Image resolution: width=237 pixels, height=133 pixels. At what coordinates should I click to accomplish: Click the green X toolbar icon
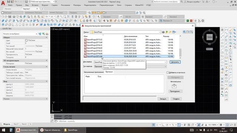[x=188, y=21]
